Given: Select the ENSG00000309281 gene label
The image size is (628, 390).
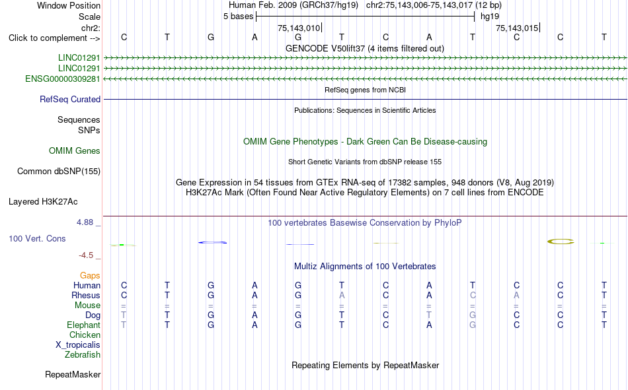Looking at the screenshot, I should pos(63,79).
